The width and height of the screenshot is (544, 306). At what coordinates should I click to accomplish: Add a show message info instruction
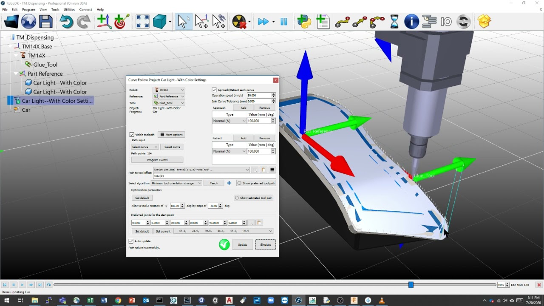[411, 21]
